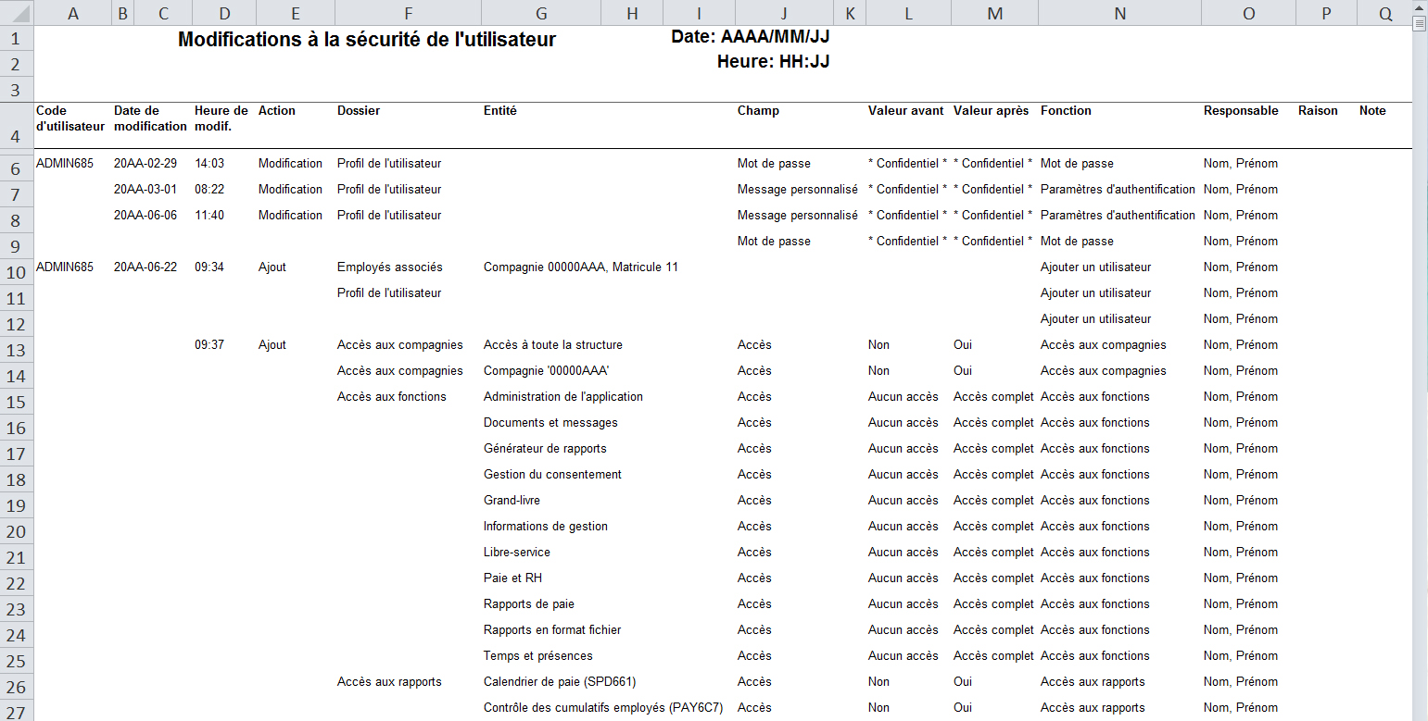The height and width of the screenshot is (721, 1428).
Task: Click 'Rapports en format fichier' cell
Action: tap(552, 630)
